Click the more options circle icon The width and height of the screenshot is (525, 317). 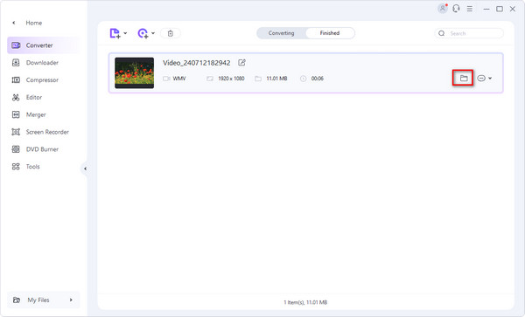[481, 79]
